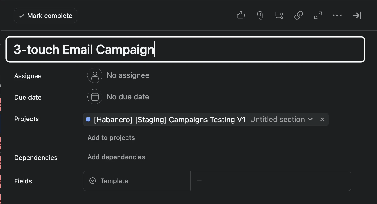Click Add to projects

click(111, 138)
